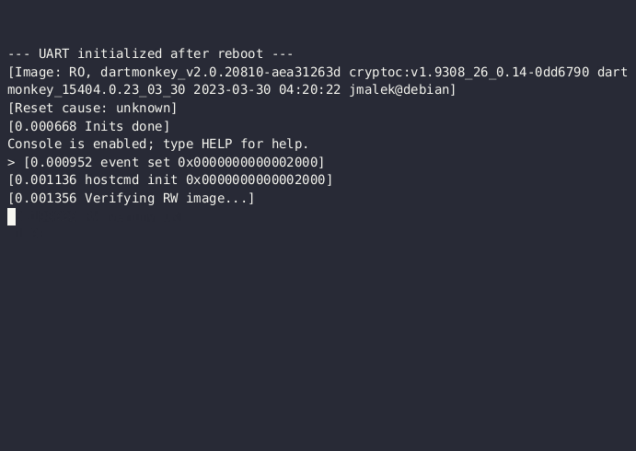The height and width of the screenshot is (451, 636).
Task: Click the hex value after 'event set'
Action: click(x=248, y=162)
